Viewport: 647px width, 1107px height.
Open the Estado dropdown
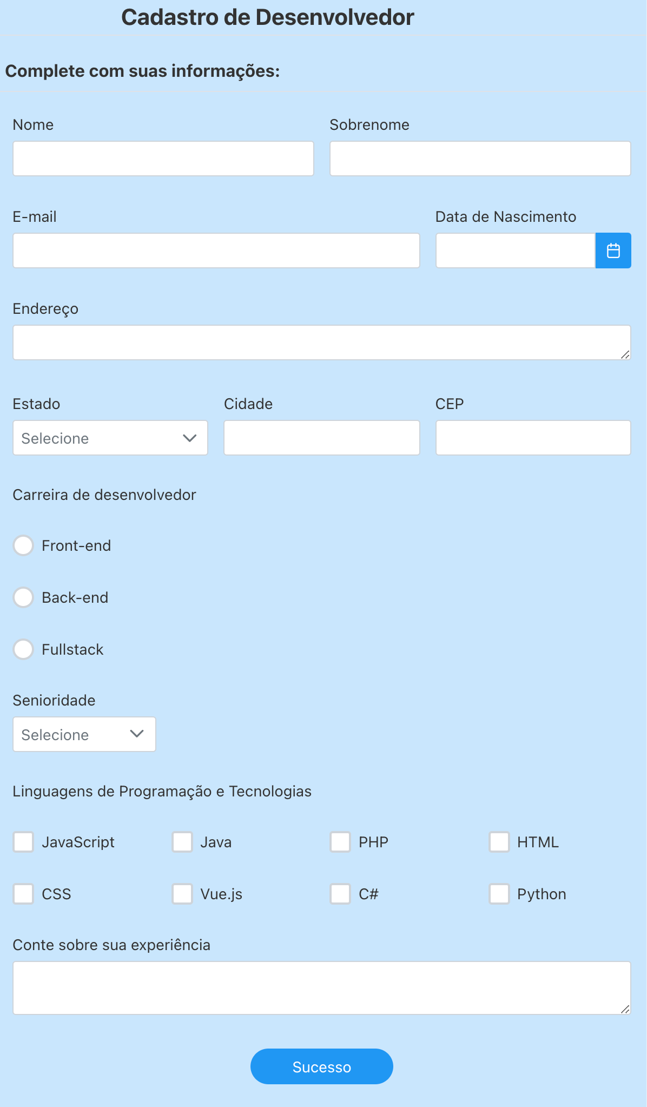point(110,438)
